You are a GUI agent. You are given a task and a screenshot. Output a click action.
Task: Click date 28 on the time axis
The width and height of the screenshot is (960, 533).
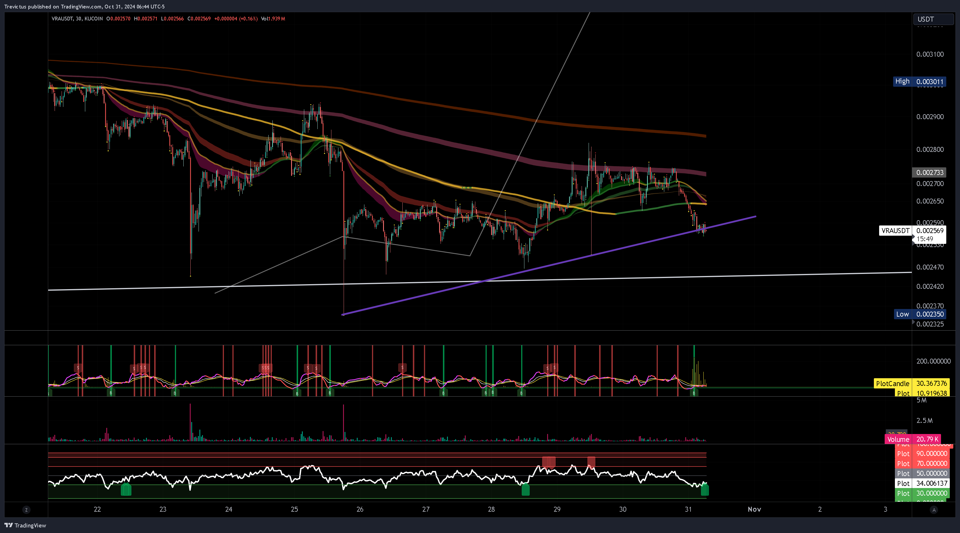(491, 510)
